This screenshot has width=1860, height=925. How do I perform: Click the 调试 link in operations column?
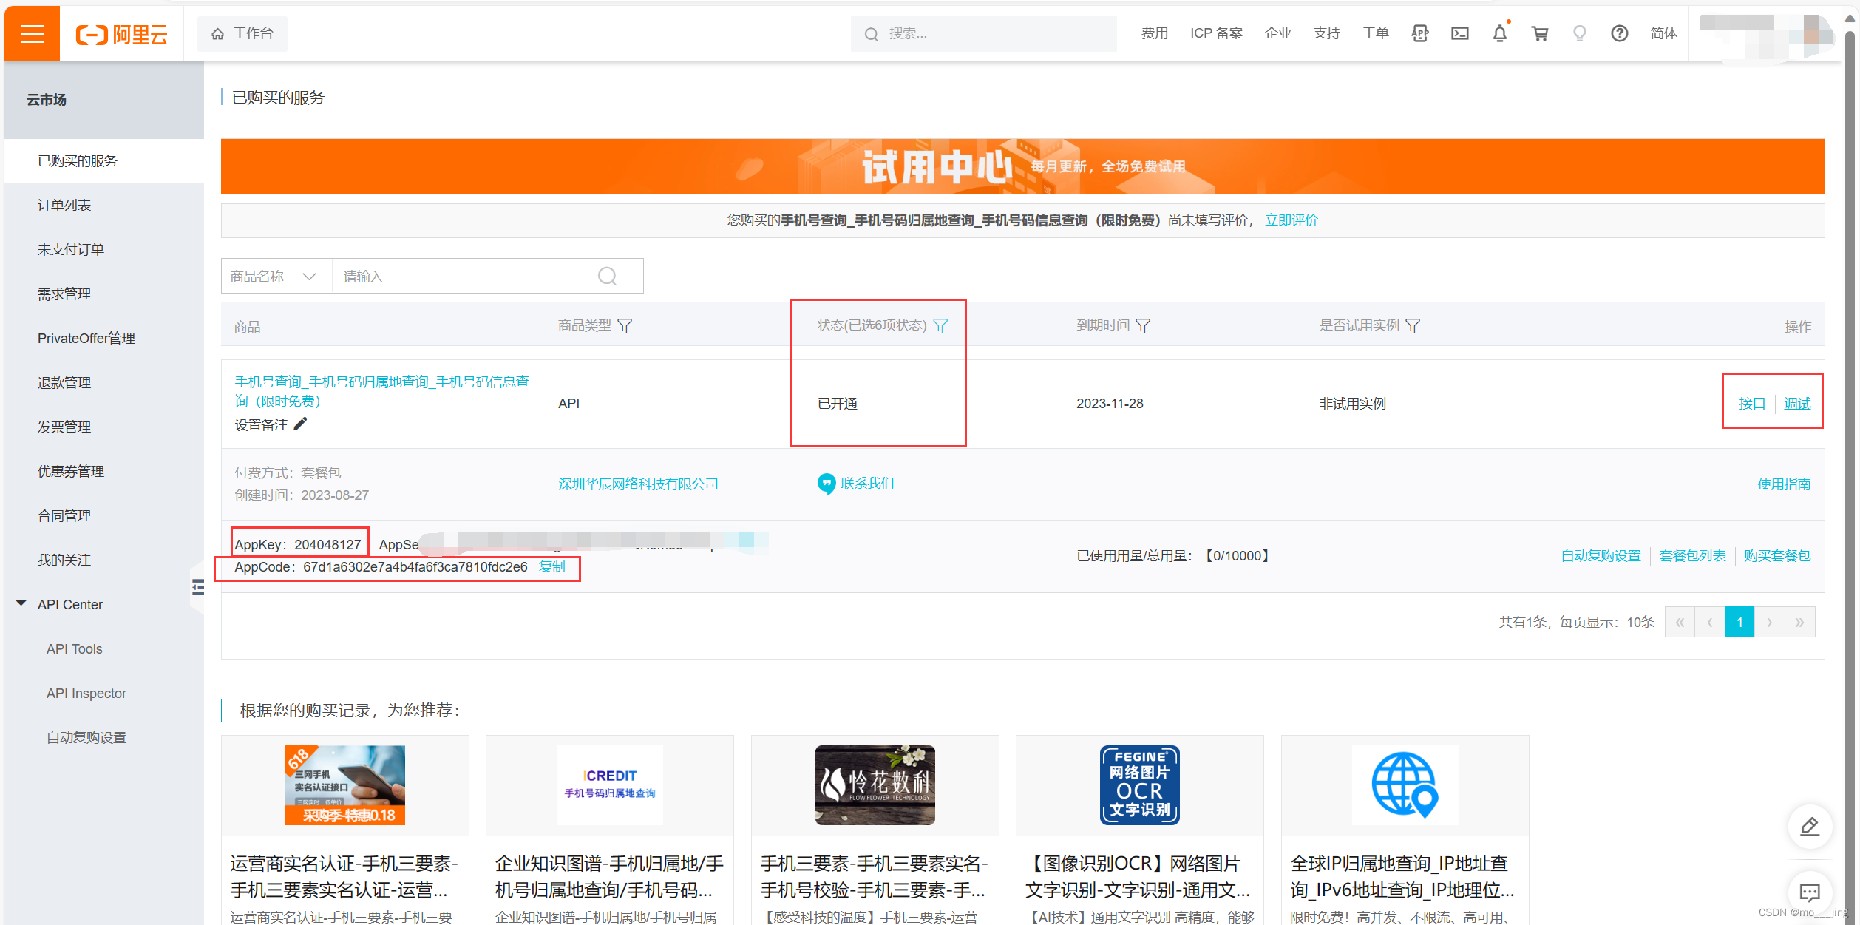[x=1797, y=403]
